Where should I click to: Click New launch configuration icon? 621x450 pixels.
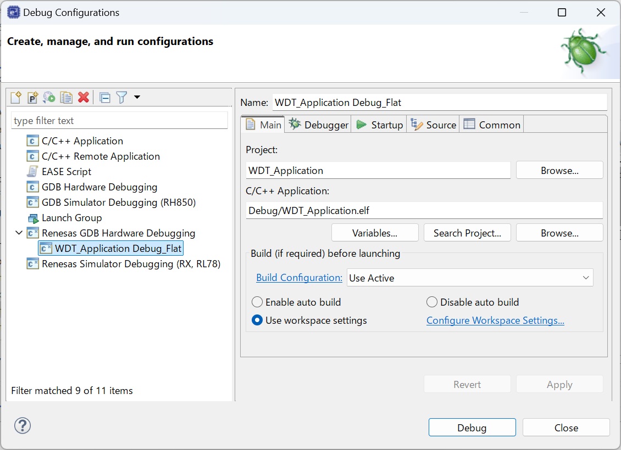click(x=16, y=97)
